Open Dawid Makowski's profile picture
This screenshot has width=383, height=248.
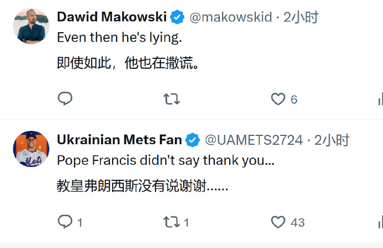click(31, 26)
